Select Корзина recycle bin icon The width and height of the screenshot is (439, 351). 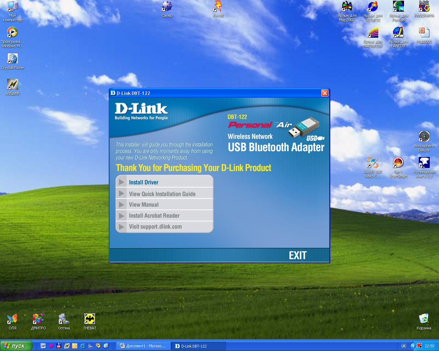click(x=424, y=322)
